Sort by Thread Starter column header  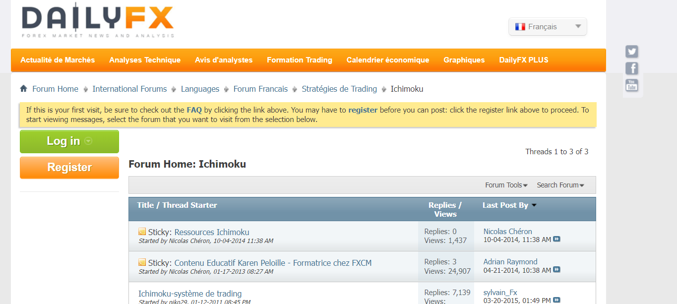(x=189, y=205)
